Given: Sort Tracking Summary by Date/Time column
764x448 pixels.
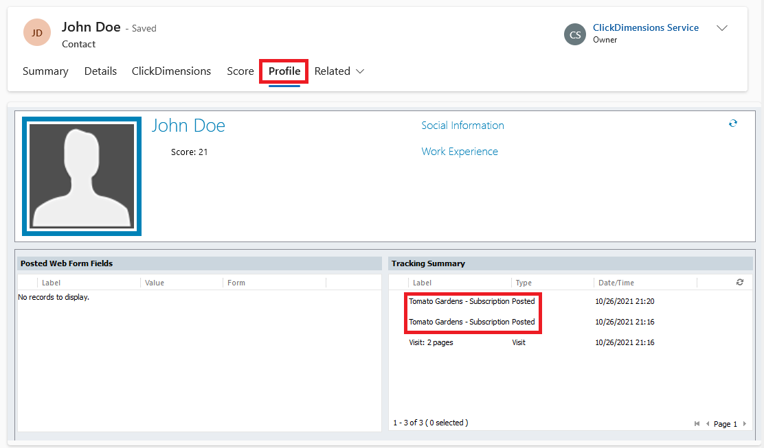Looking at the screenshot, I should [x=616, y=283].
